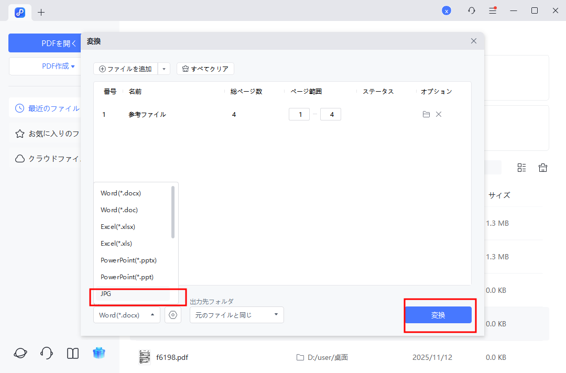Screen dimensions: 566x373
Task: Open the settings gear beside the format dropdown
Action: (x=173, y=315)
